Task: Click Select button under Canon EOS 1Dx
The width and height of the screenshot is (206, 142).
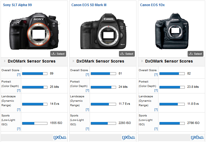Action: click(195, 54)
